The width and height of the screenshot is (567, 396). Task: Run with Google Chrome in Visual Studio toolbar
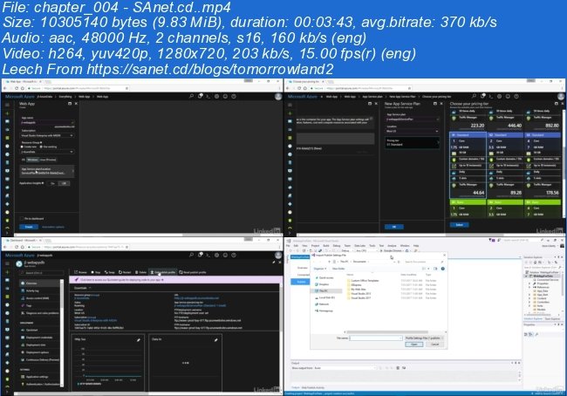point(392,250)
